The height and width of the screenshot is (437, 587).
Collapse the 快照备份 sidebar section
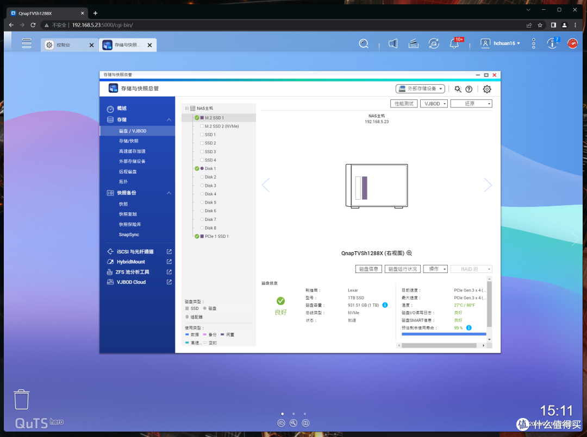pyautogui.click(x=169, y=193)
